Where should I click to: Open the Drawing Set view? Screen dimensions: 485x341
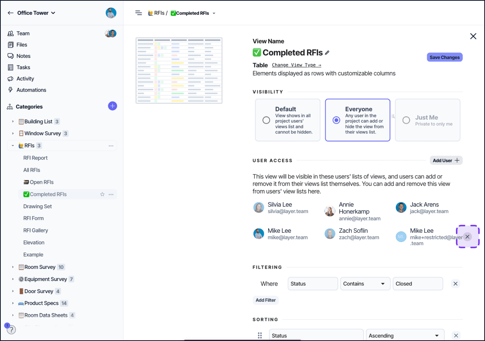(37, 206)
